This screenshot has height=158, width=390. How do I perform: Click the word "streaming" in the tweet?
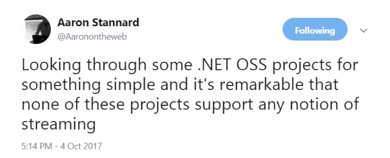pos(58,124)
